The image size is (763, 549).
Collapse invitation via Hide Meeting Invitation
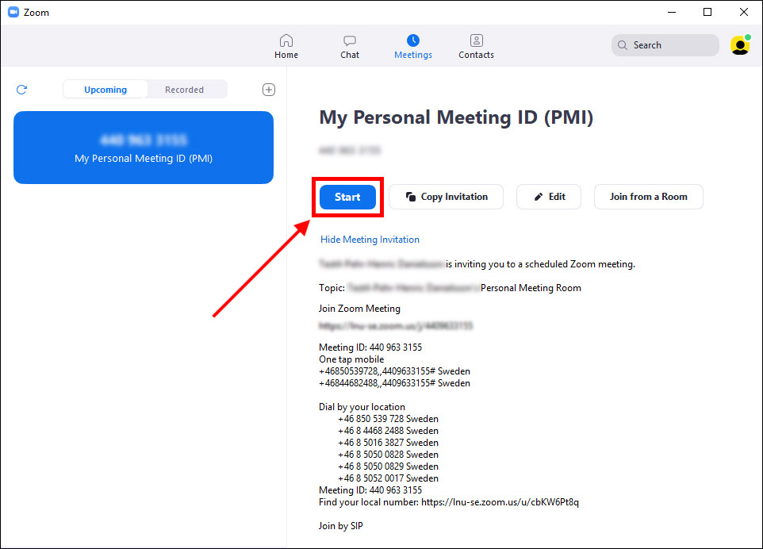(x=370, y=240)
